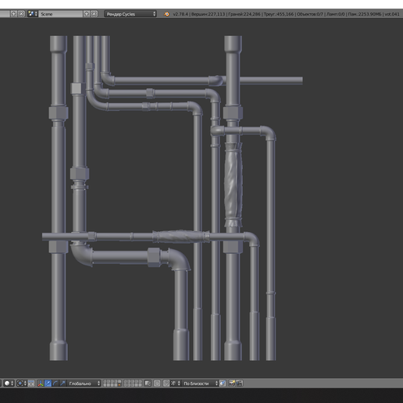Viewport: 403px width, 403px height.
Task: Select second block of visible layers
Action: click(133, 383)
